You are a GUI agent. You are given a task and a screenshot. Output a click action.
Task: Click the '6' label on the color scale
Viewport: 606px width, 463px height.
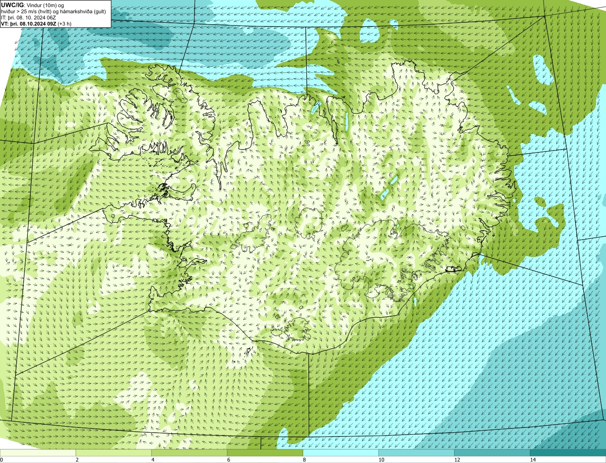coord(228,460)
